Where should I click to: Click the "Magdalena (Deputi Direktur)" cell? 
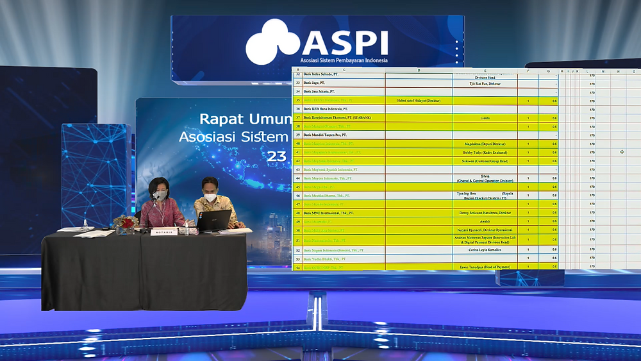coord(485,144)
